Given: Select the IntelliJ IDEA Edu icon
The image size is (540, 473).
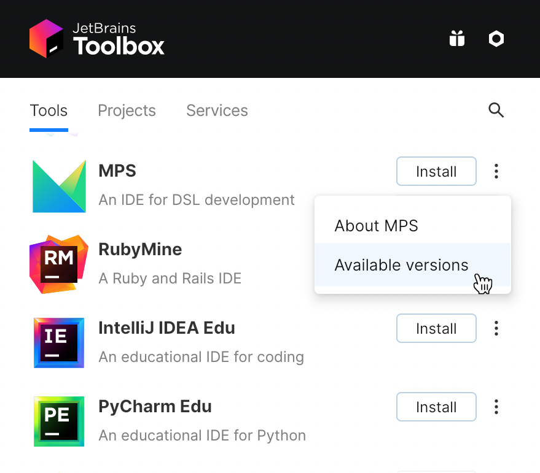Looking at the screenshot, I should click(x=58, y=343).
